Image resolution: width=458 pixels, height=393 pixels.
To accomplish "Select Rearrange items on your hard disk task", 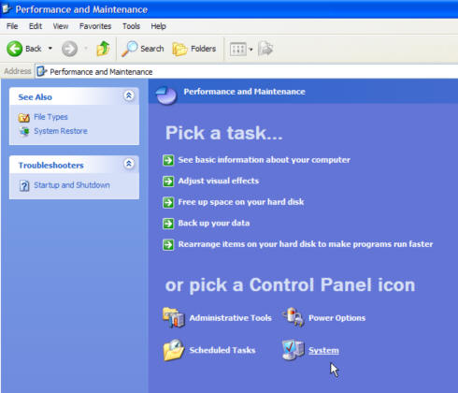I will 306,244.
